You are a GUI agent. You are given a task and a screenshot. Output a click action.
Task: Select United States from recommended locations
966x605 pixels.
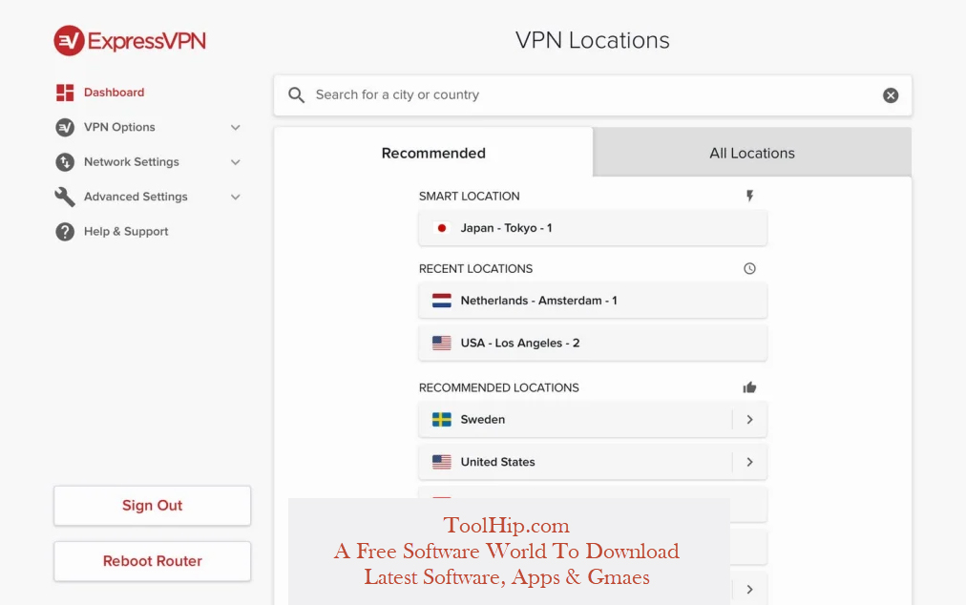593,462
